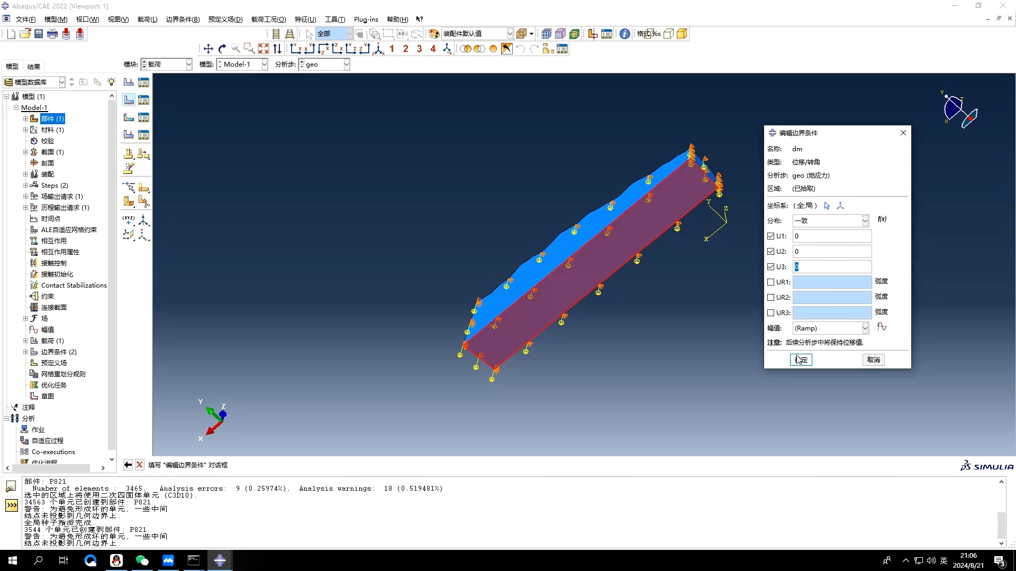
Task: Click the Auto-fit view icon
Action: pyautogui.click(x=264, y=49)
